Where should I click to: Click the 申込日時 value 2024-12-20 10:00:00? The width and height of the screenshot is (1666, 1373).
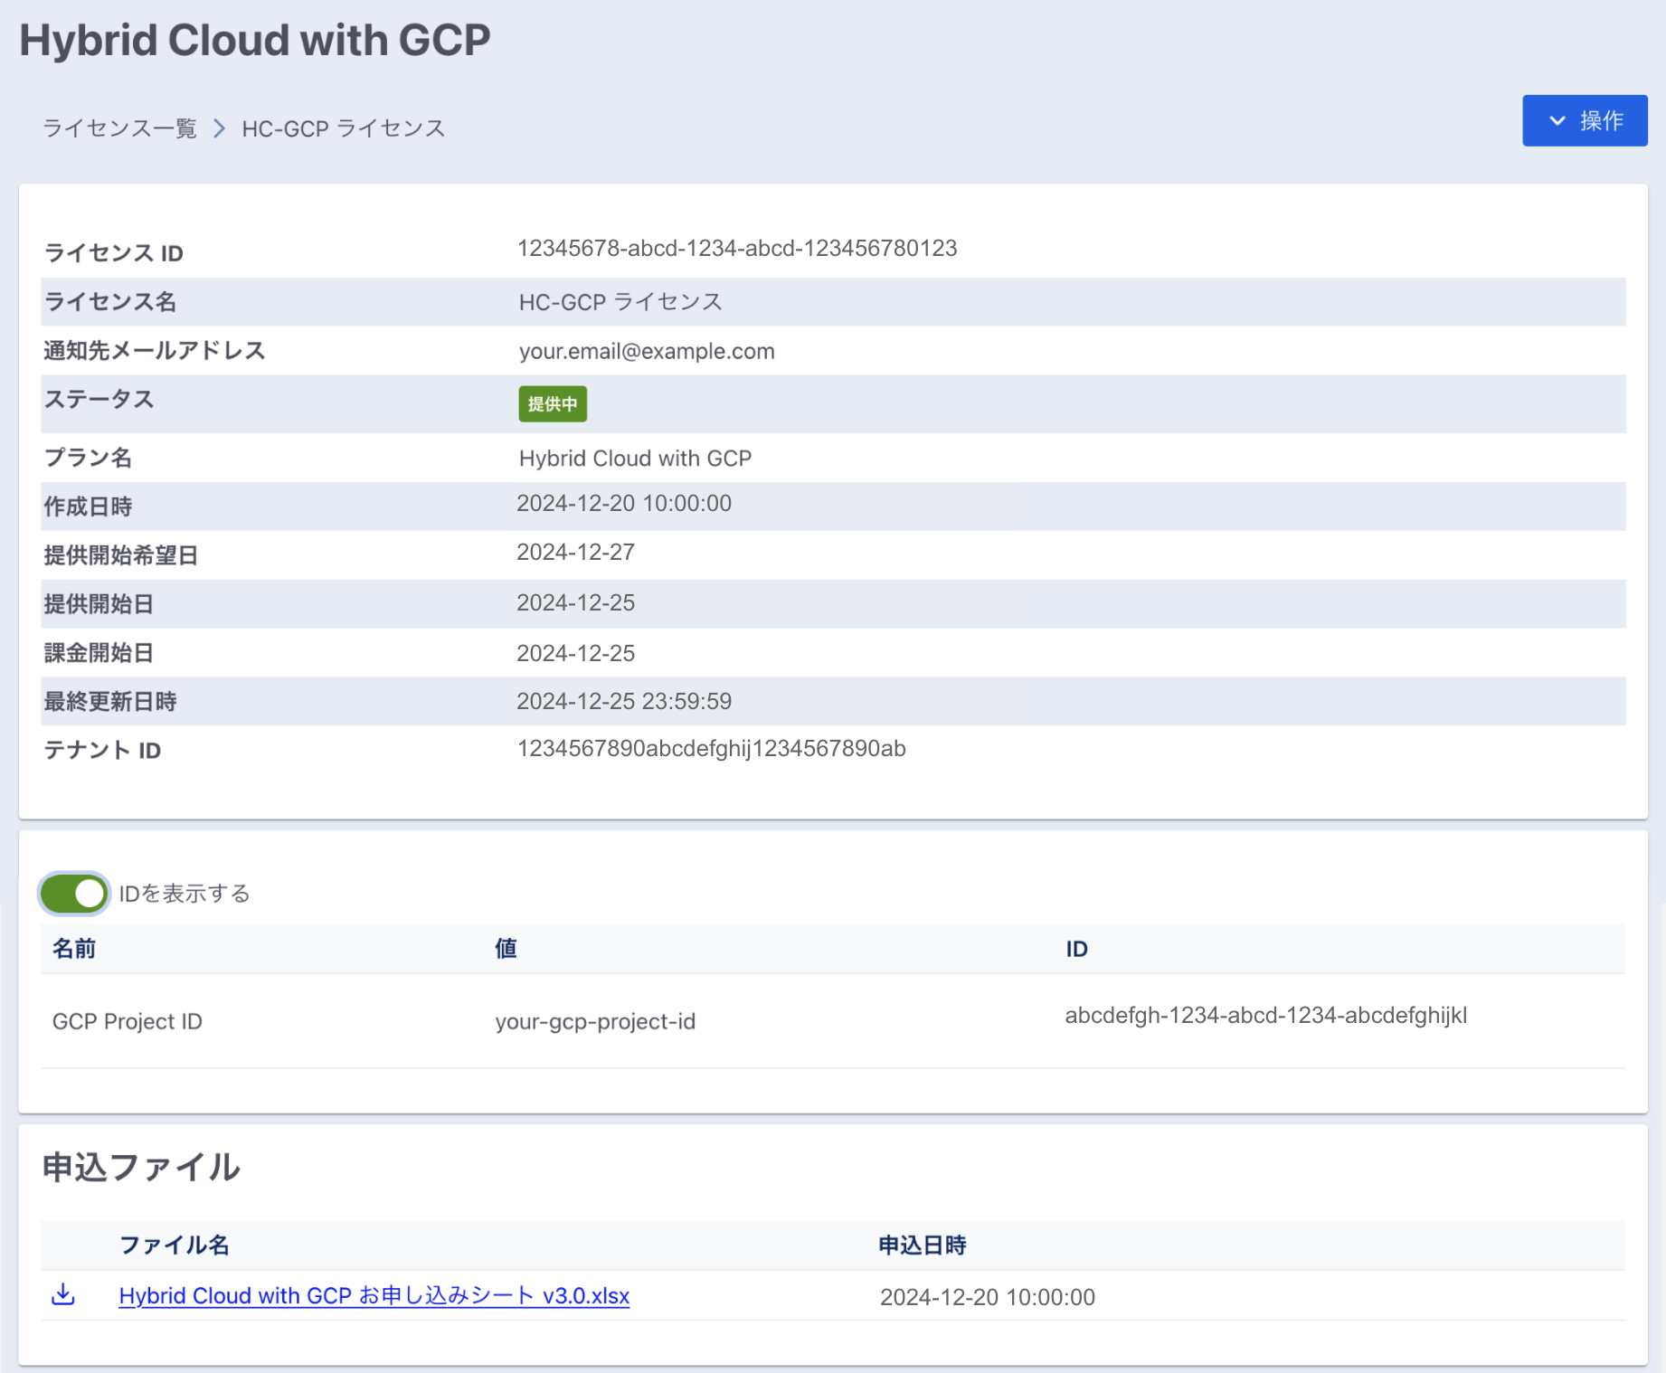tap(988, 1297)
